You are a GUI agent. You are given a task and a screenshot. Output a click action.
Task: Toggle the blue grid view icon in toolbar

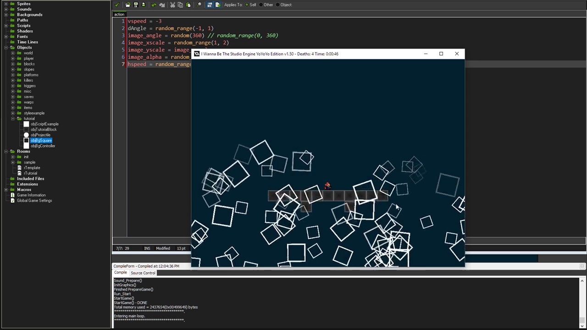coord(210,5)
